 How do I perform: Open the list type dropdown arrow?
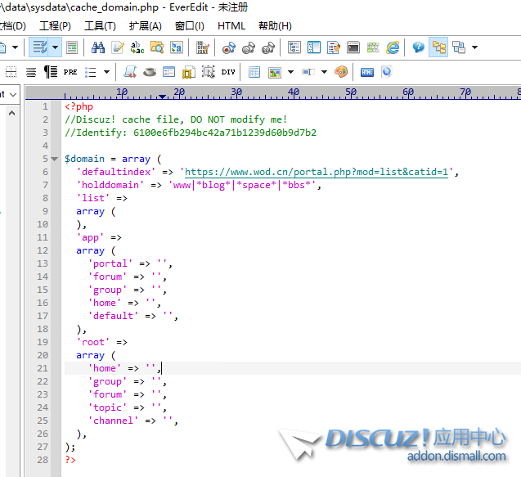point(106,72)
